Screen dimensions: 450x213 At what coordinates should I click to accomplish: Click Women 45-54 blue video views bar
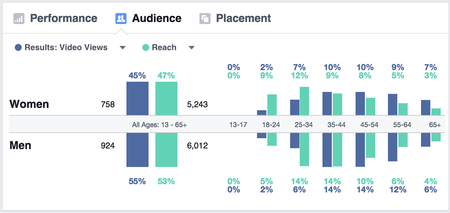(360, 104)
